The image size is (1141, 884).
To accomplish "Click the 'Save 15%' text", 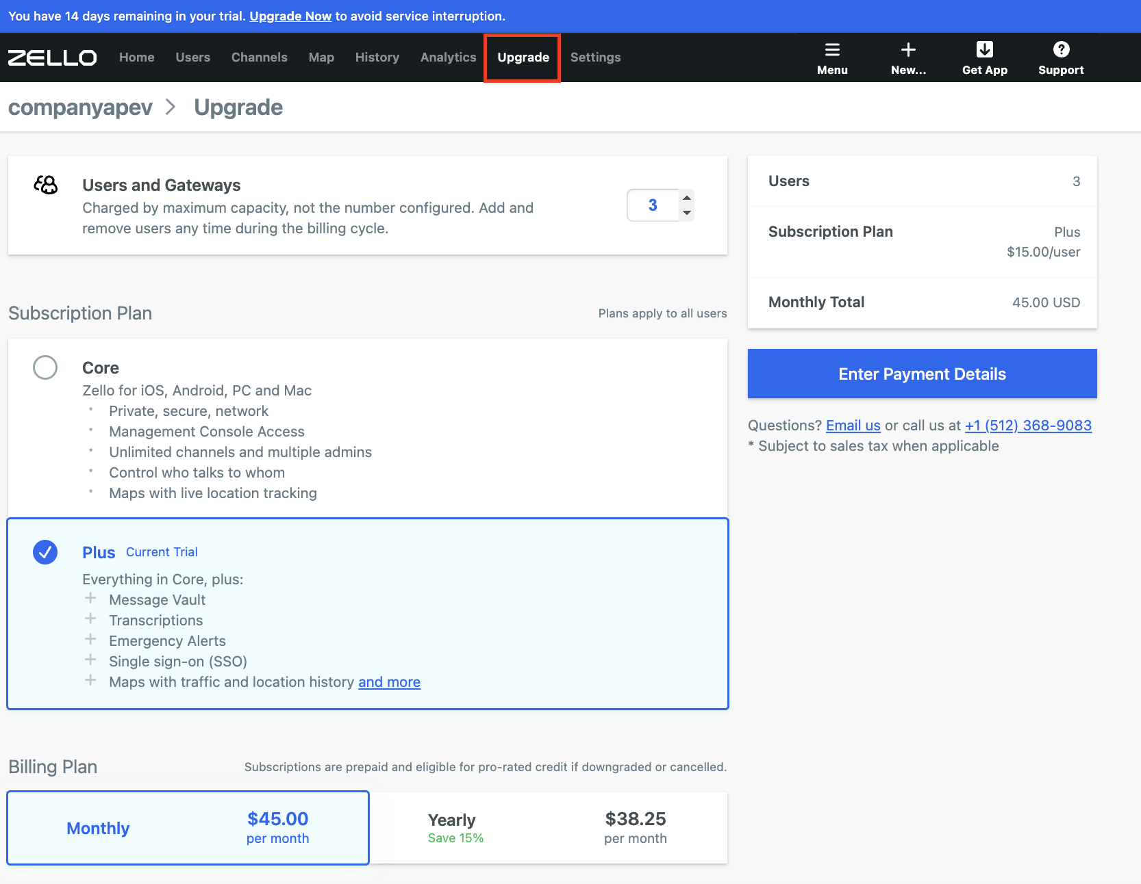I will pos(455,838).
